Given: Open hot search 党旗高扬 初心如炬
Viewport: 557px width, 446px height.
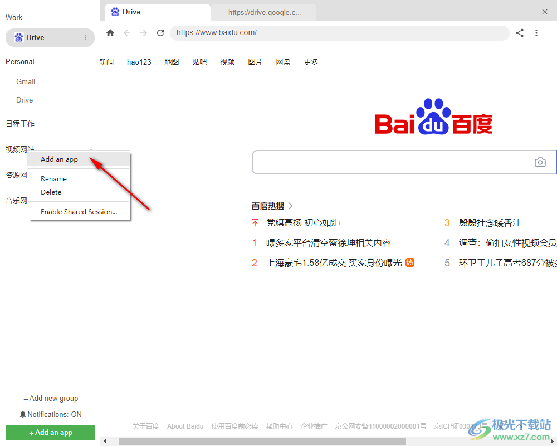Looking at the screenshot, I should pos(303,223).
